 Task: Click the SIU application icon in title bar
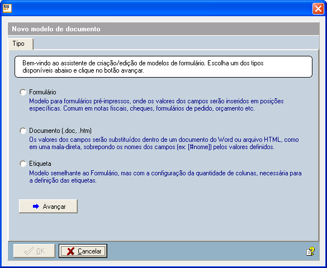(x=7, y=8)
